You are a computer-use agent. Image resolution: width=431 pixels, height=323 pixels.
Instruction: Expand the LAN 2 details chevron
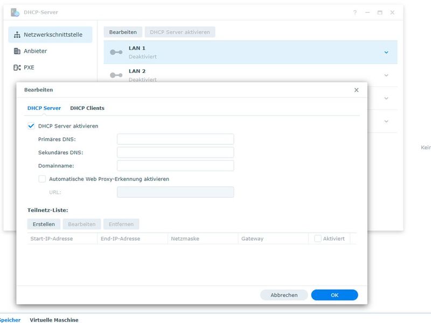[385, 75]
